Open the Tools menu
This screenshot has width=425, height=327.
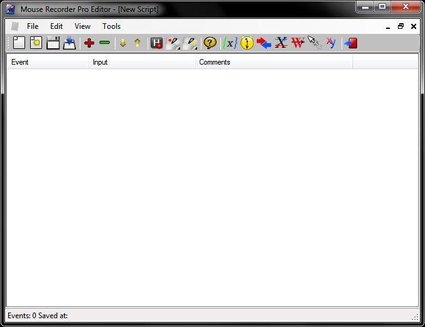pyautogui.click(x=111, y=26)
